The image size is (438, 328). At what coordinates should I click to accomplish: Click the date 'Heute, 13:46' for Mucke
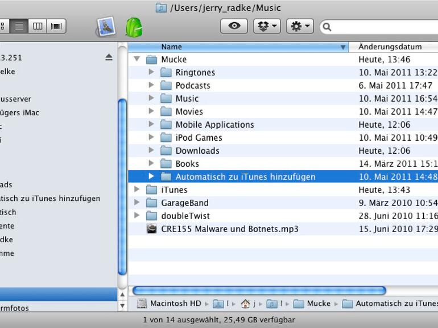[x=385, y=60]
